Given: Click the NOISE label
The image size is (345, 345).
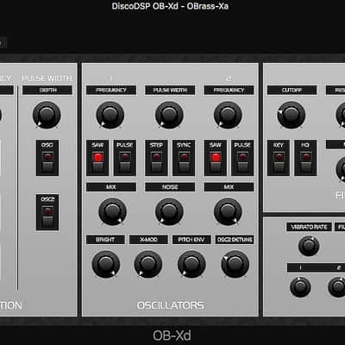Looking at the screenshot, I should click(170, 187).
